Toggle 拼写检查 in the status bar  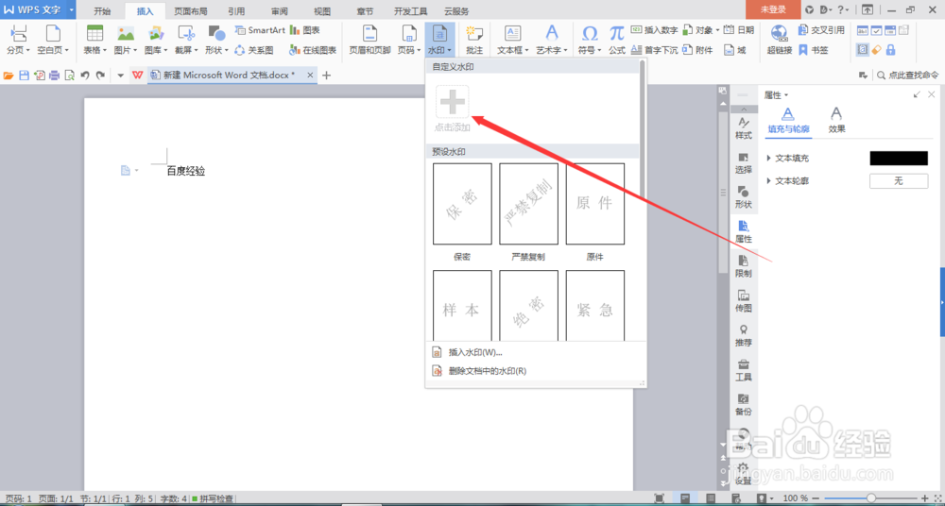point(213,498)
